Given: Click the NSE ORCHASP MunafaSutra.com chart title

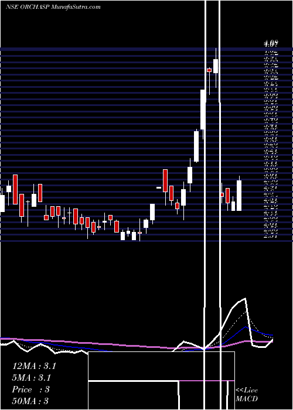Looking at the screenshot, I should pyautogui.click(x=53, y=7).
